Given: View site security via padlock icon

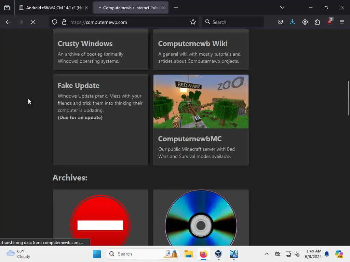Looking at the screenshot, I should pos(64,22).
